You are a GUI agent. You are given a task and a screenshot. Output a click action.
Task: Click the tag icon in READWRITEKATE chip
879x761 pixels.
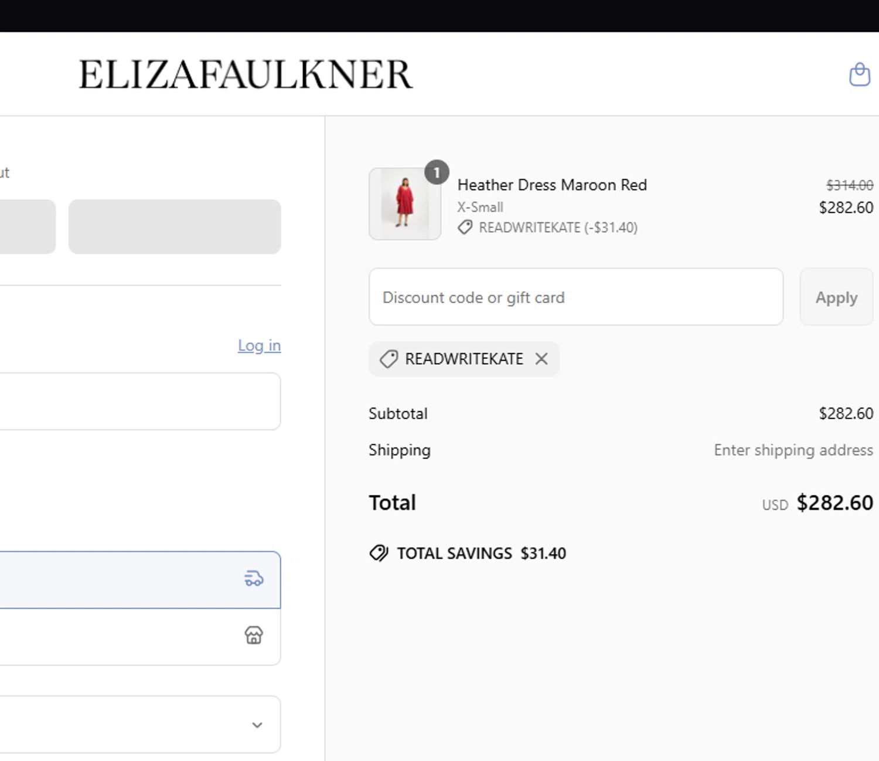(x=389, y=359)
